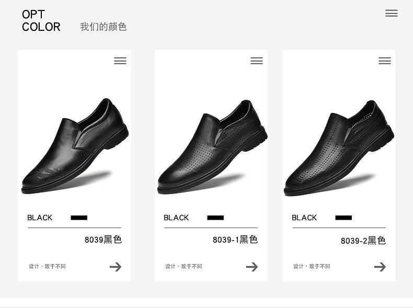Click the 8039-2黑色 product label

363,241
